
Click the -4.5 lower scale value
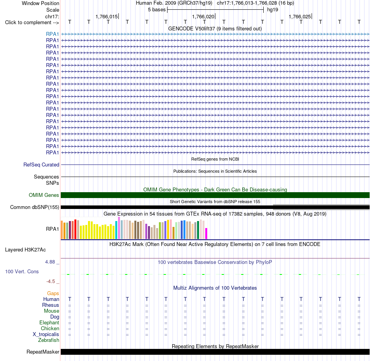coord(51,281)
